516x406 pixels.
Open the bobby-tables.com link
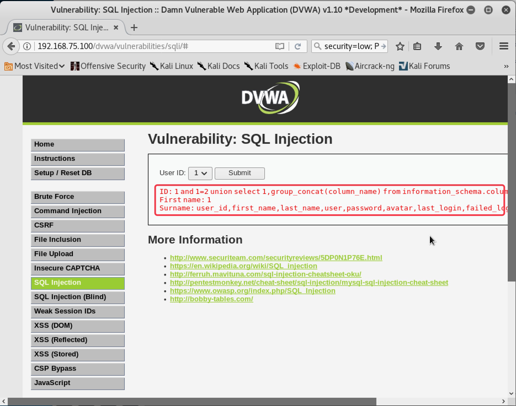click(x=211, y=299)
